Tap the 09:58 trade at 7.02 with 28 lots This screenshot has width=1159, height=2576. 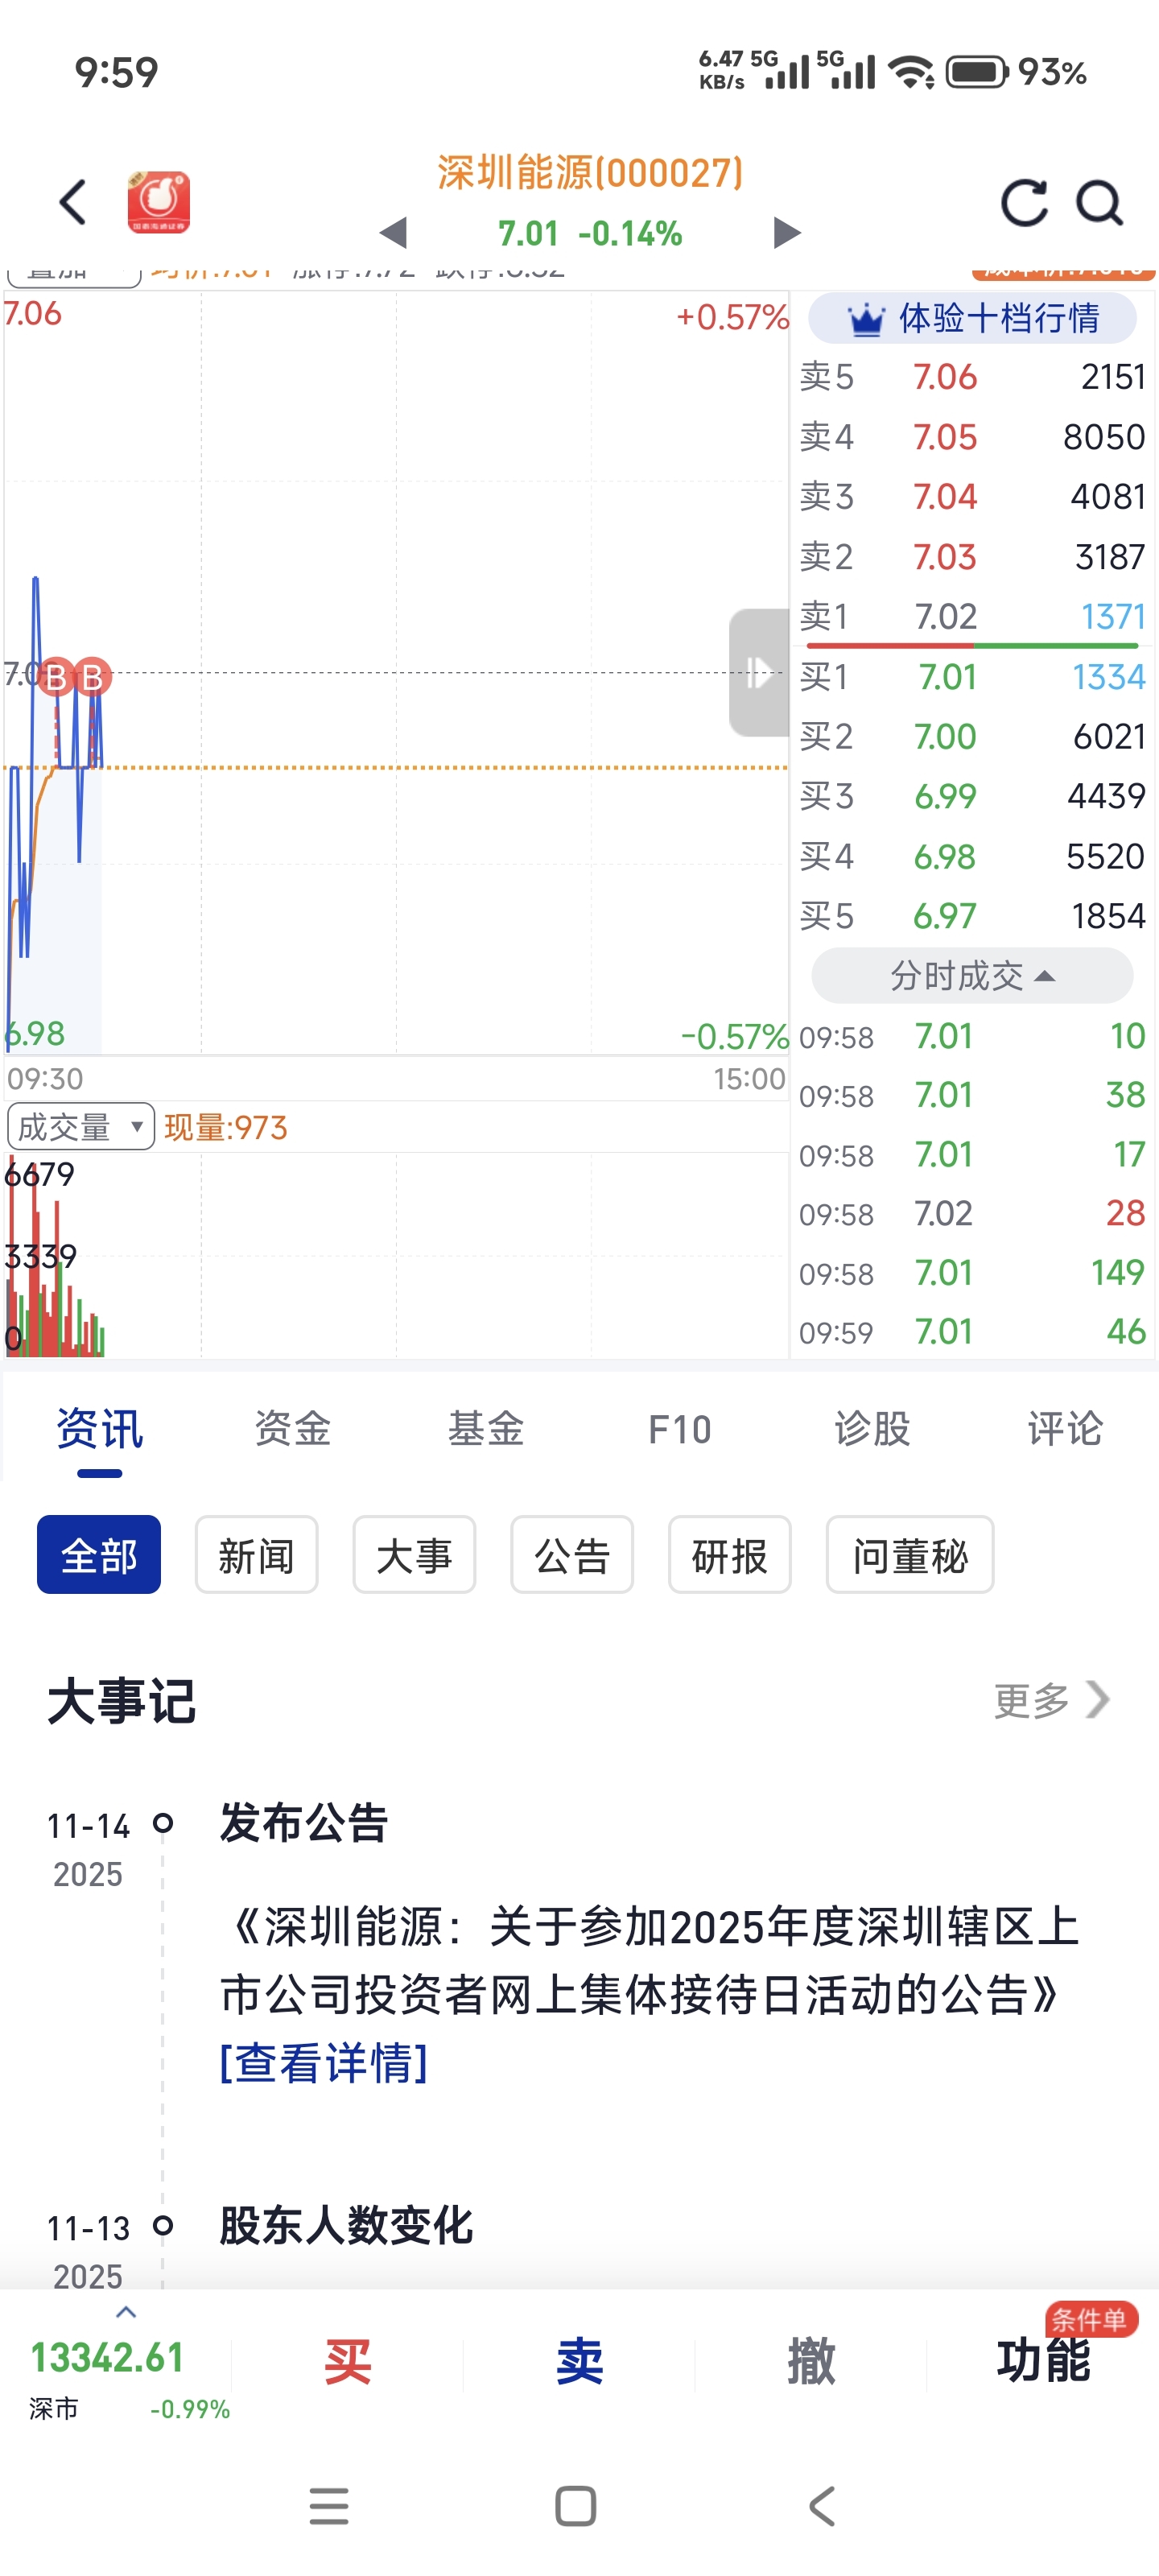coord(972,1213)
